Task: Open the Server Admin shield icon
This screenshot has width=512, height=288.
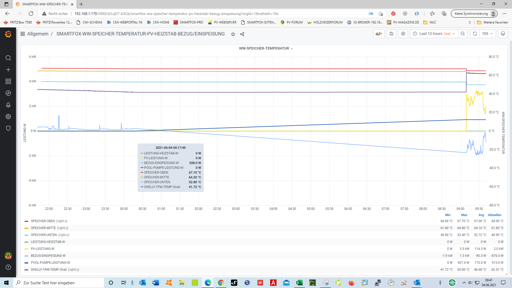Action: coord(8,128)
